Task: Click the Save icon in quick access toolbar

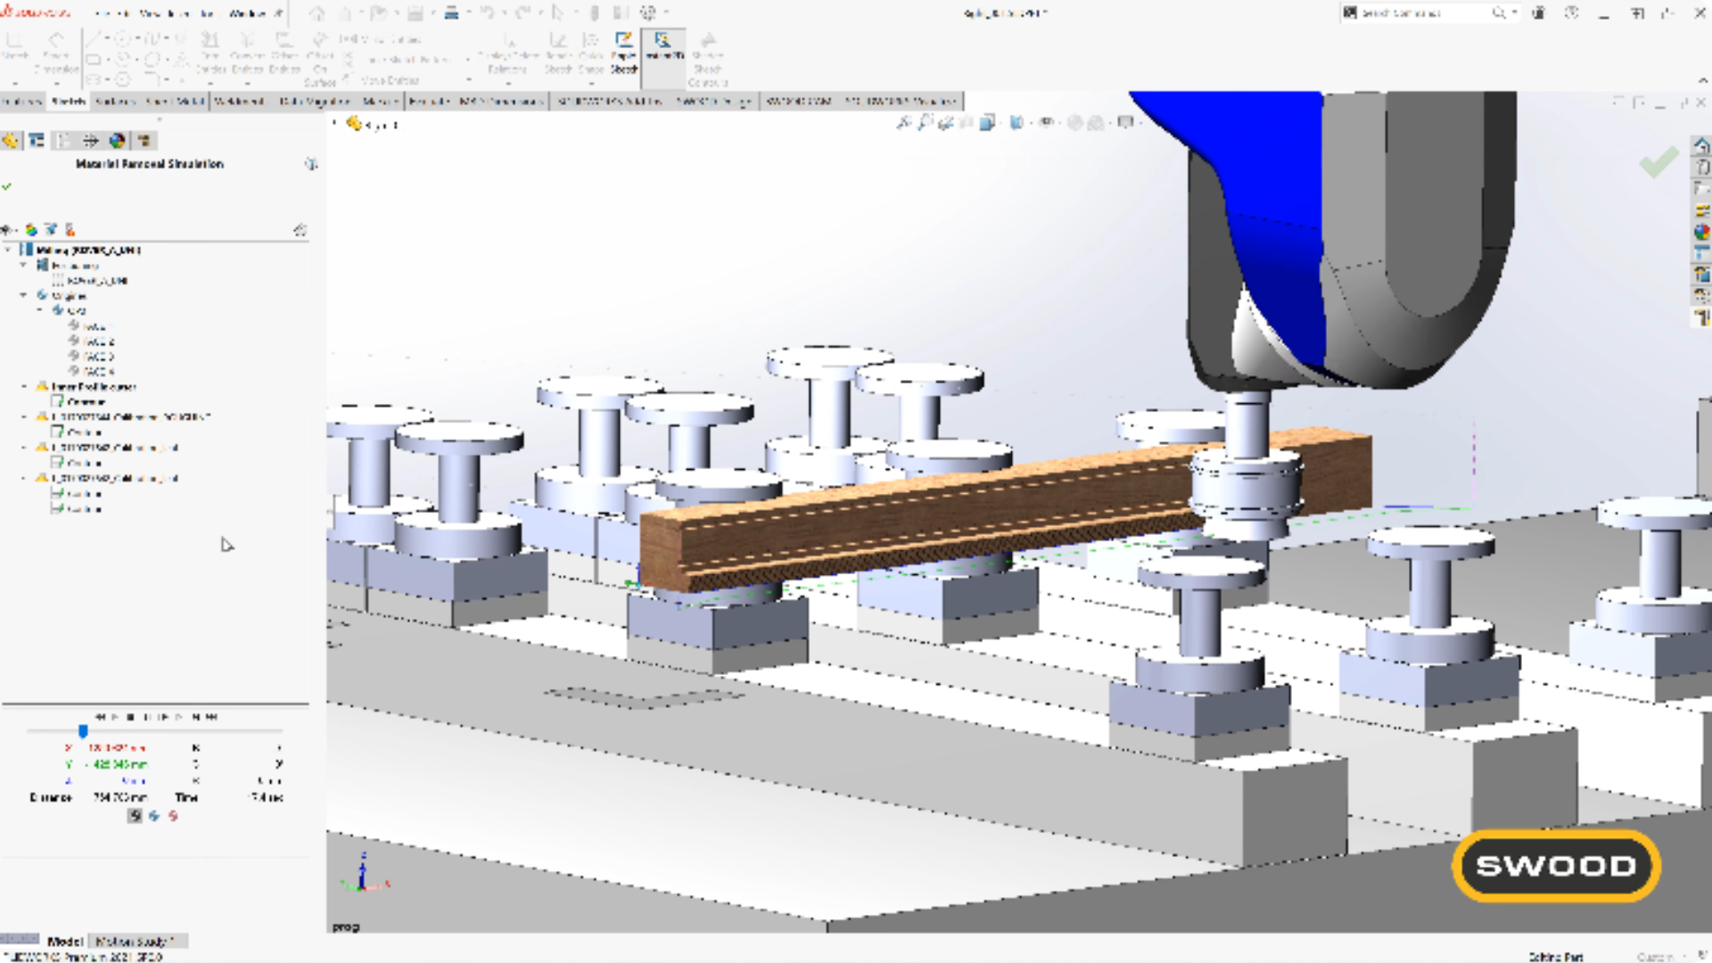Action: click(x=415, y=13)
